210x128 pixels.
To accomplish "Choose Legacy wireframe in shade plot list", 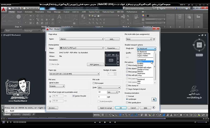I will click(x=144, y=54).
